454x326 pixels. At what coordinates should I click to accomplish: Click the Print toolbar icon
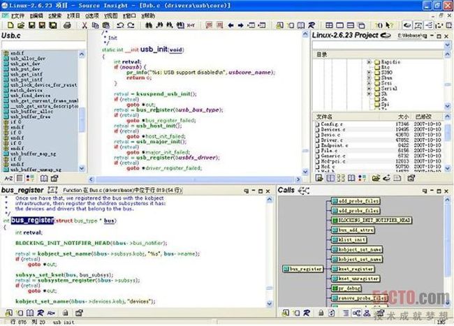pyautogui.click(x=67, y=25)
